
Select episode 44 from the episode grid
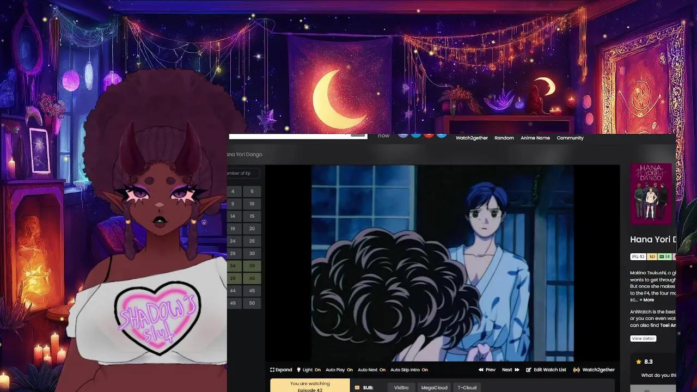click(233, 290)
